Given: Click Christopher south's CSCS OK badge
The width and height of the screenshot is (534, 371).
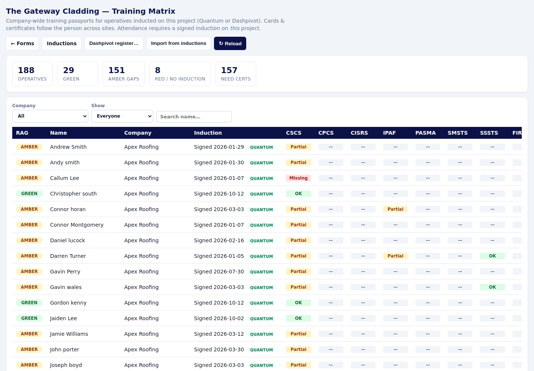Looking at the screenshot, I should tap(299, 194).
